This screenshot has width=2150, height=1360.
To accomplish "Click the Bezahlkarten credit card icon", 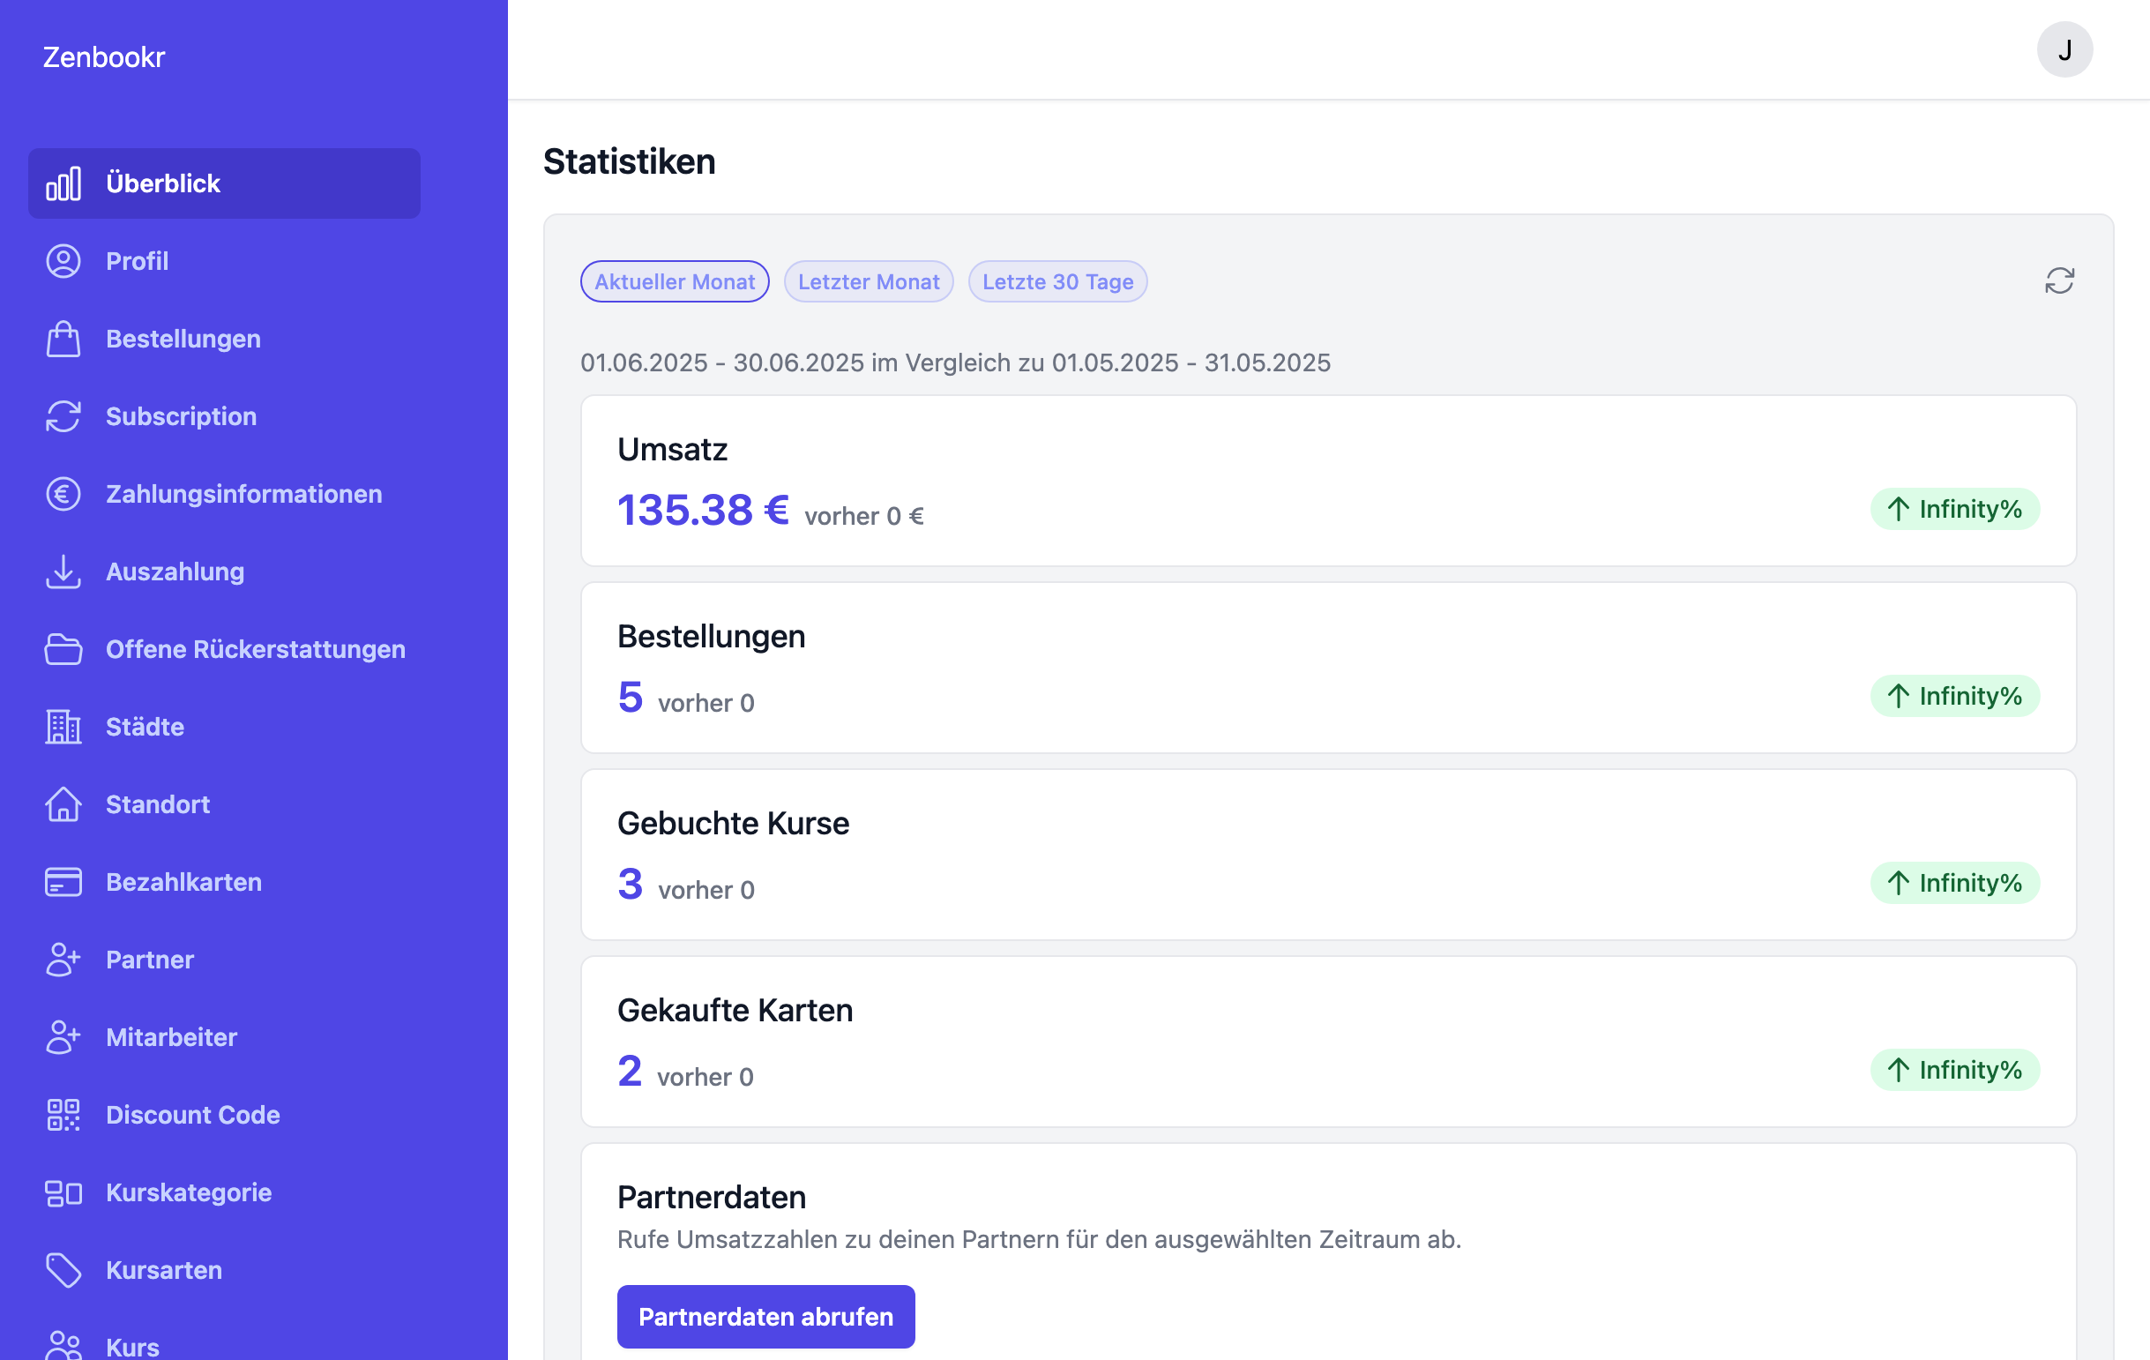I will click(63, 882).
